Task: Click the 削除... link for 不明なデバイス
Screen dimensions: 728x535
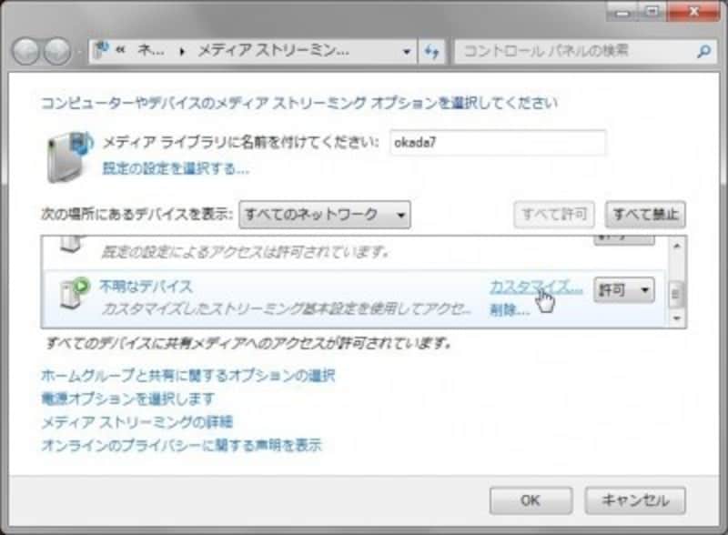Action: pos(510,309)
